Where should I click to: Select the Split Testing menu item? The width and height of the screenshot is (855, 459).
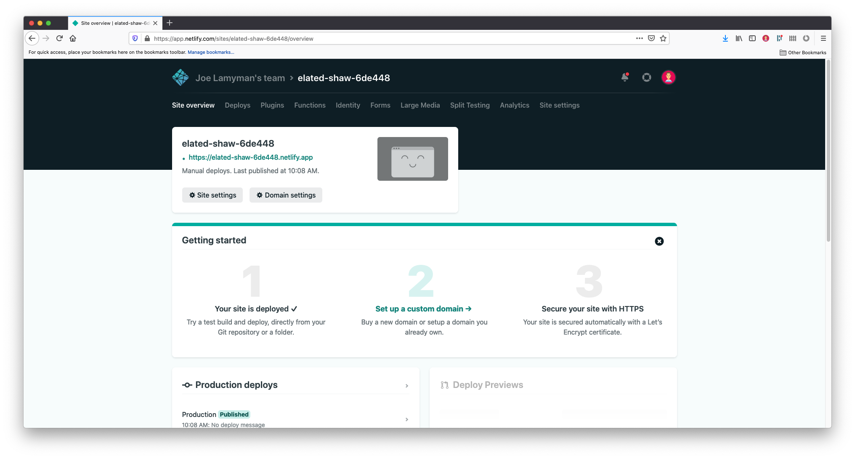tap(470, 105)
